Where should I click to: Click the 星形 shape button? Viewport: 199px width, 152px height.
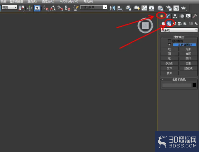[188, 63]
